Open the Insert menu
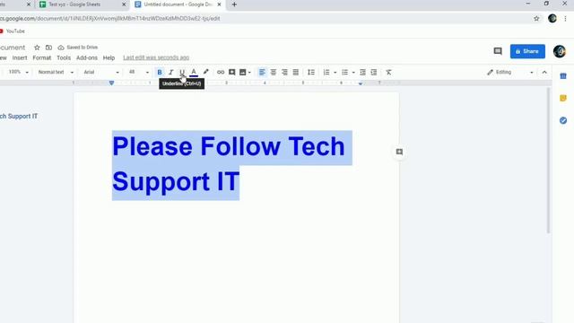The width and height of the screenshot is (574, 323). point(20,57)
